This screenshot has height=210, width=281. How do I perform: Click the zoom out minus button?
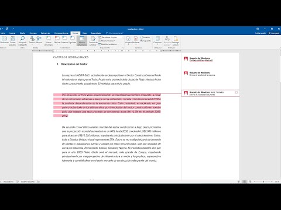pos(254,181)
